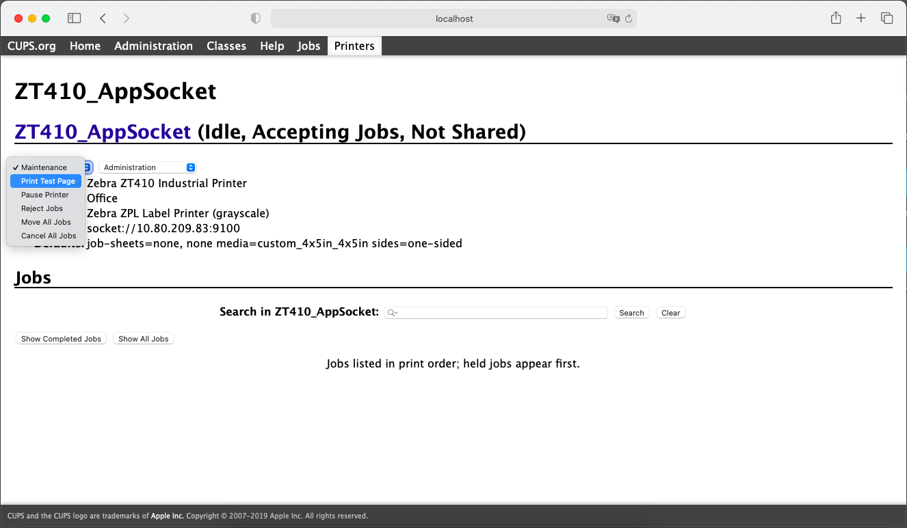907x528 pixels.
Task: Open the Share icon in the toolbar
Action: (x=836, y=18)
